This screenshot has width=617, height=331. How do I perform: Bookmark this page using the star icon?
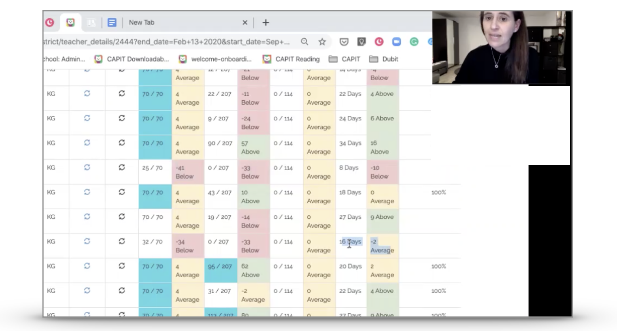pos(322,41)
